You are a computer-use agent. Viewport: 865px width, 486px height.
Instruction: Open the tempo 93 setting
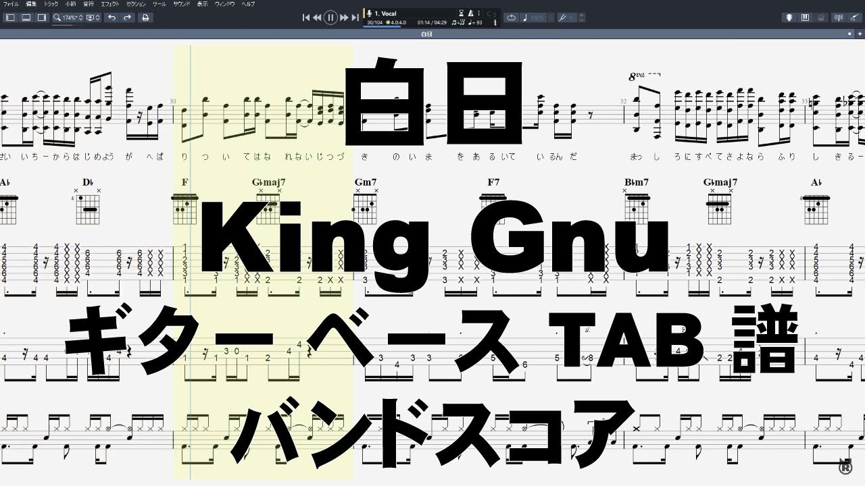pyautogui.click(x=476, y=23)
